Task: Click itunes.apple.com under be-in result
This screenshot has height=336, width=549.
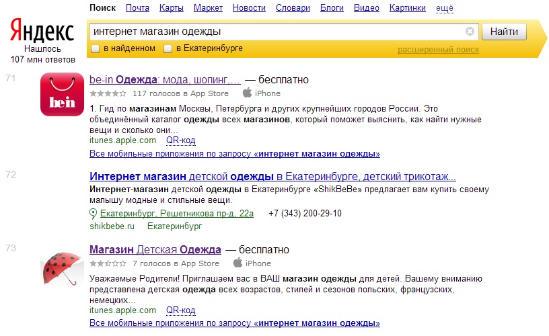Action: [x=122, y=140]
